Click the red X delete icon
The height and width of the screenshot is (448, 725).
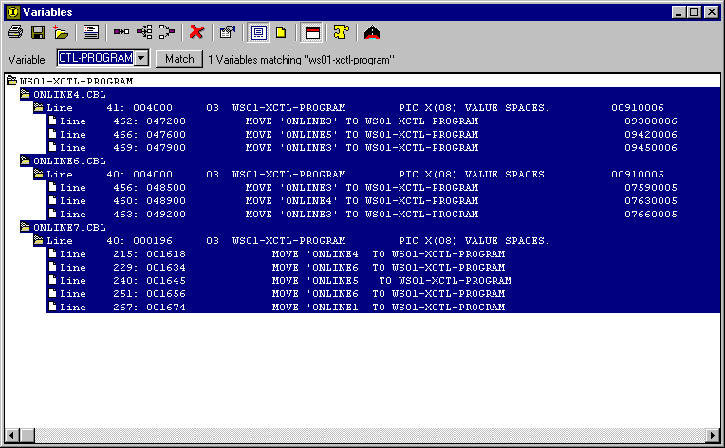(x=196, y=31)
